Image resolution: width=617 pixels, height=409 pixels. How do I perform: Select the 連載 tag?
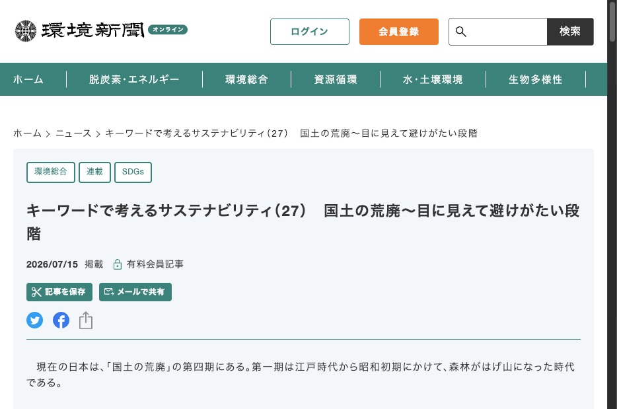94,172
